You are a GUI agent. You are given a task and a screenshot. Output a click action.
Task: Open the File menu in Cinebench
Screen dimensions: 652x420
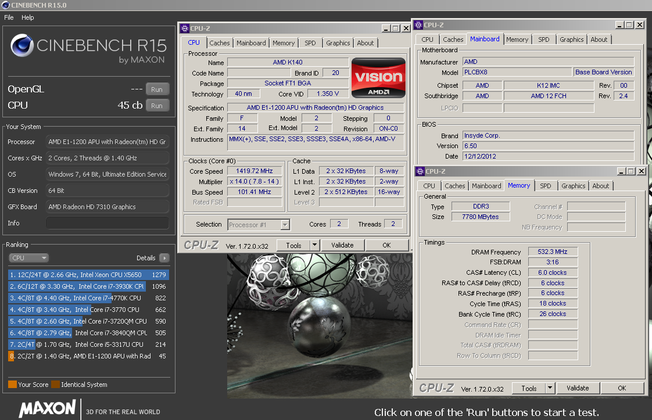[9, 17]
